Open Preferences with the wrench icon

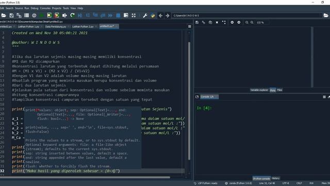coord(145,16)
